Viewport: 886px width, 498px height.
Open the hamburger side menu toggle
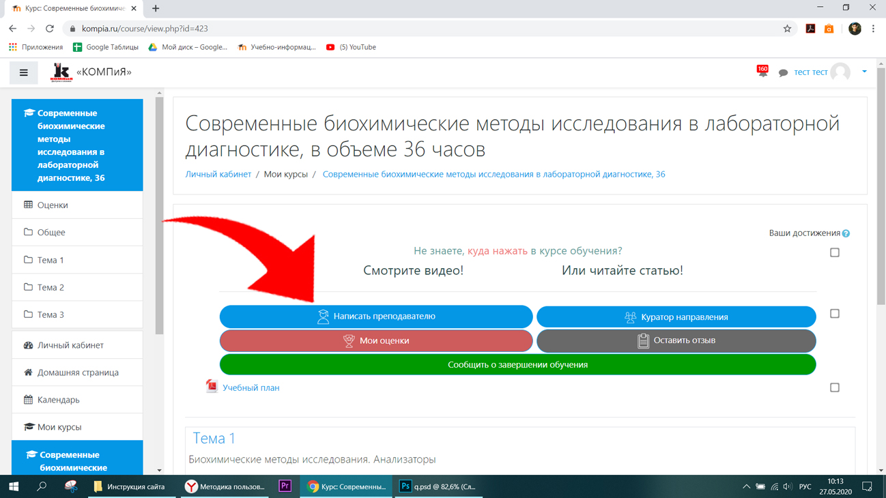click(x=24, y=72)
